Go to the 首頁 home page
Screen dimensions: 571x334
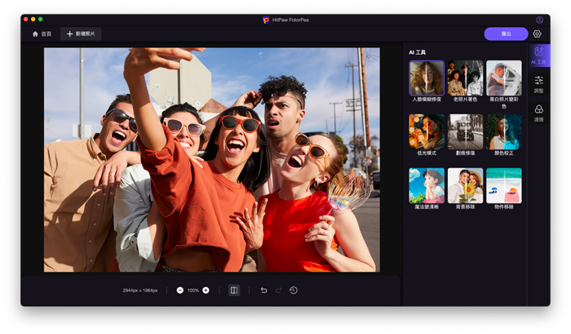point(42,33)
